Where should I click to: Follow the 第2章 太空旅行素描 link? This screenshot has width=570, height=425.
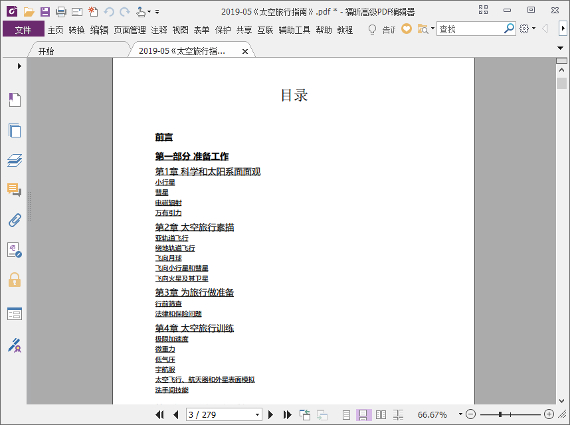[x=195, y=227]
